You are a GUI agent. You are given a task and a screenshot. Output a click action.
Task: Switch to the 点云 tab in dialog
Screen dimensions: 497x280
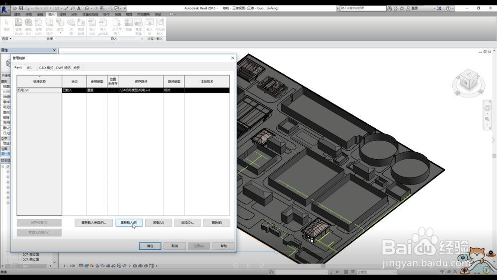click(77, 68)
